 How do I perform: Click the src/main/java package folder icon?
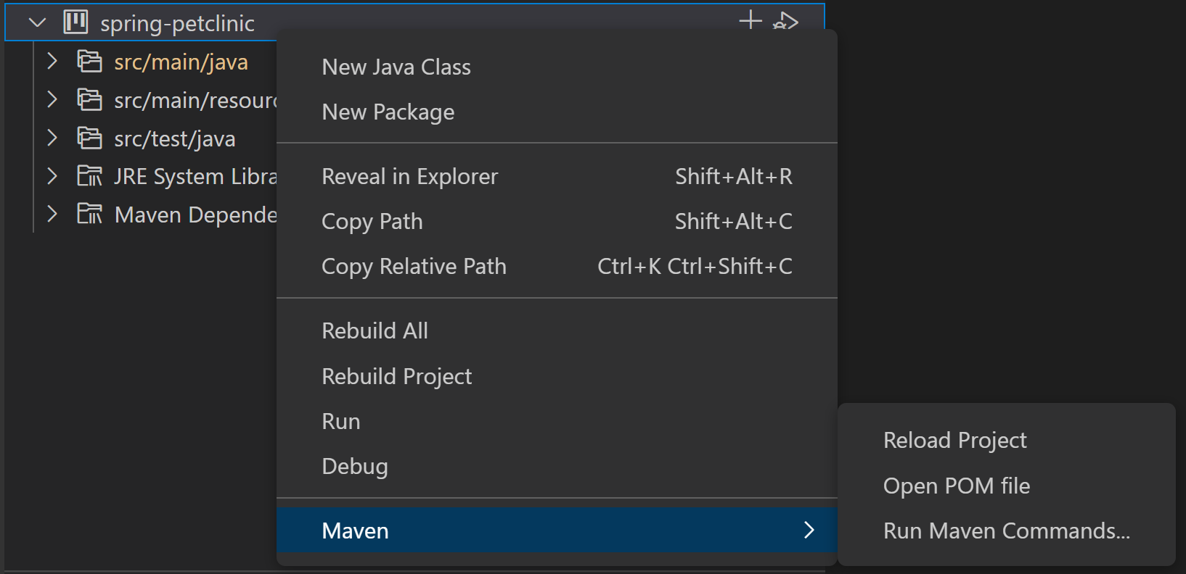point(90,62)
